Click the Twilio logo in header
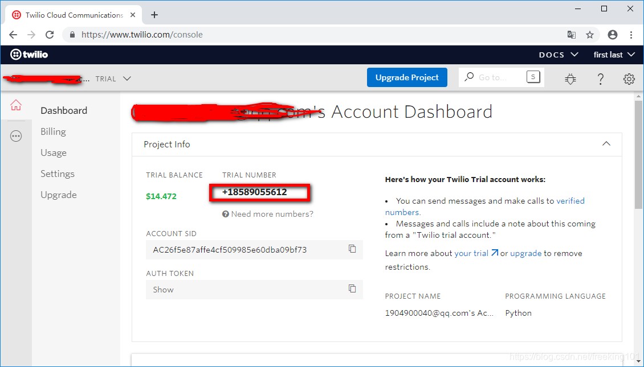Image resolution: width=644 pixels, height=367 pixels. point(28,55)
